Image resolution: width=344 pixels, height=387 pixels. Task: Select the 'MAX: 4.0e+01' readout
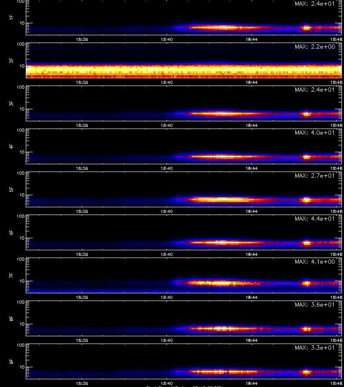pos(315,132)
